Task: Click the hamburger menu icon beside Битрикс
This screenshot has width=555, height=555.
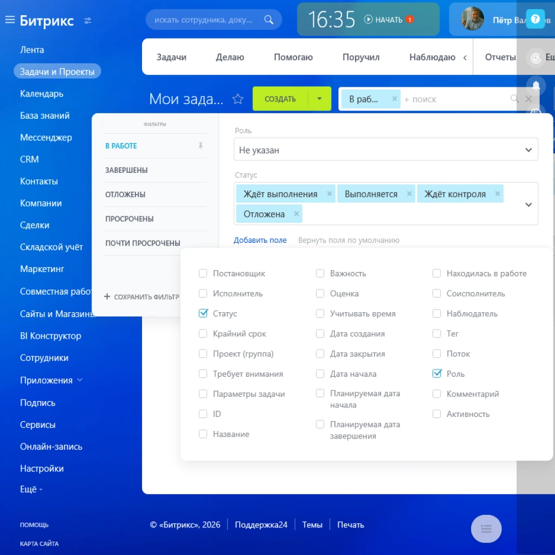Action: pyautogui.click(x=10, y=20)
